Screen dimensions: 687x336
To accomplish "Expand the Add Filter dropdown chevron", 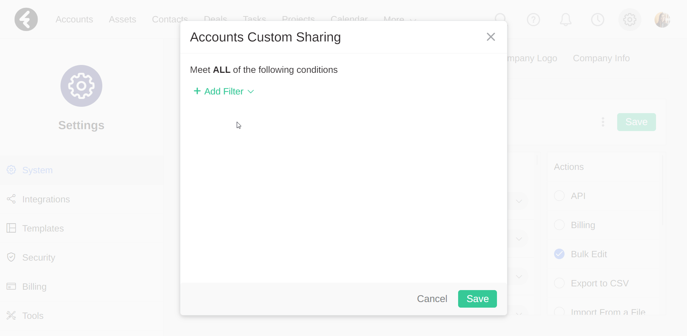I will [251, 91].
